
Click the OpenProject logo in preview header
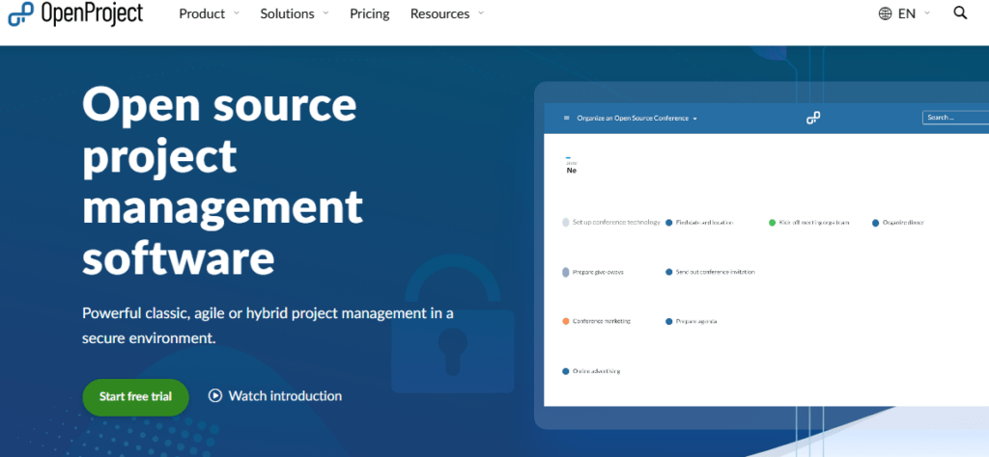[x=813, y=118]
